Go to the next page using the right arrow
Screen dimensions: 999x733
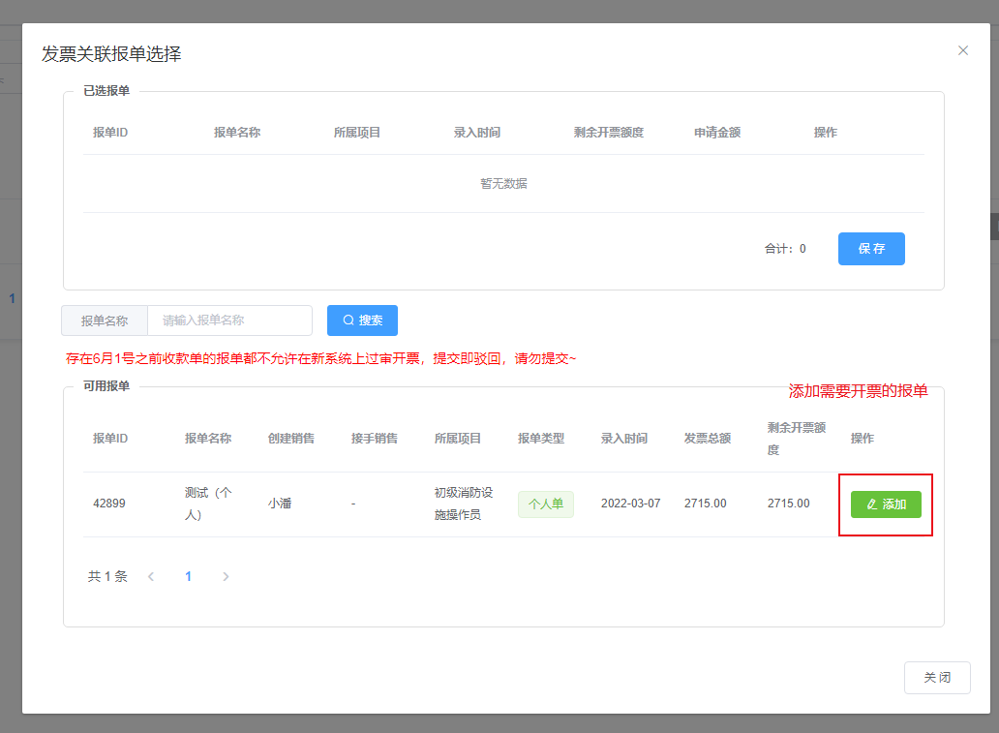point(226,576)
